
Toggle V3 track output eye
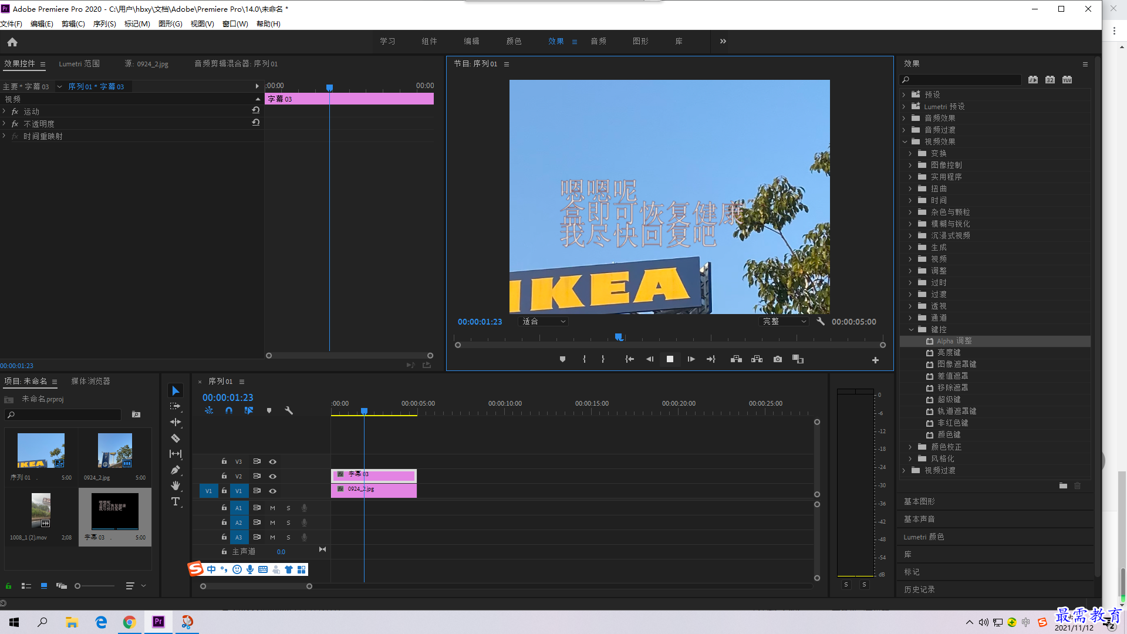pyautogui.click(x=272, y=462)
